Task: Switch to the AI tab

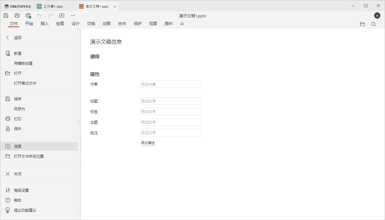Action: pyautogui.click(x=182, y=24)
